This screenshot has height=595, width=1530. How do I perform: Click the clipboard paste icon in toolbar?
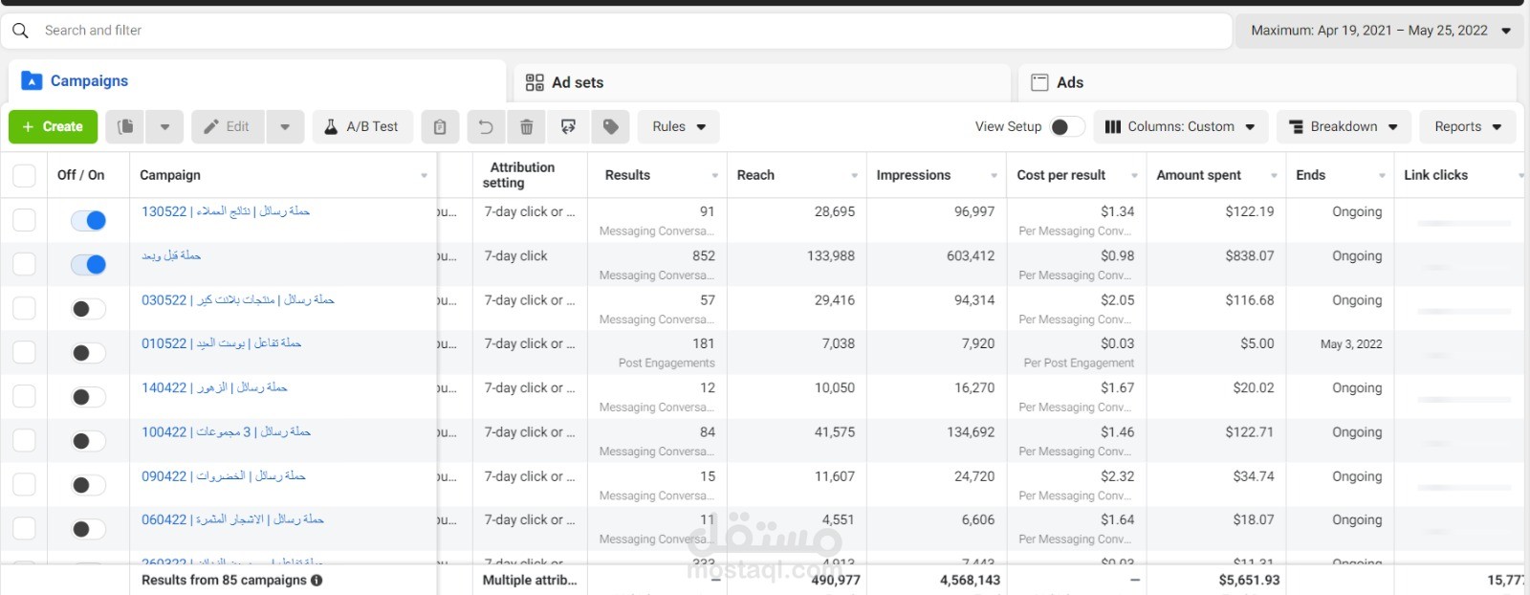pyautogui.click(x=440, y=126)
